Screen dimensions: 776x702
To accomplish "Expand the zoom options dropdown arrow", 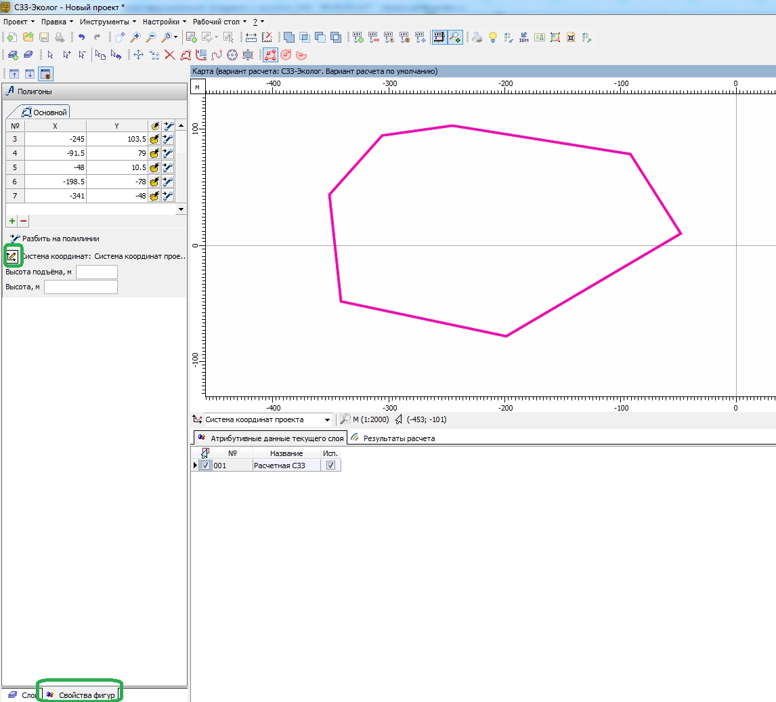I will (x=176, y=38).
